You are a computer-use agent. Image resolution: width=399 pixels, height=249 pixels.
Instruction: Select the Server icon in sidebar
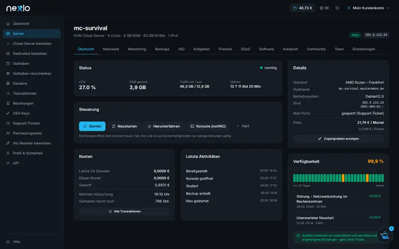pyautogui.click(x=8, y=33)
